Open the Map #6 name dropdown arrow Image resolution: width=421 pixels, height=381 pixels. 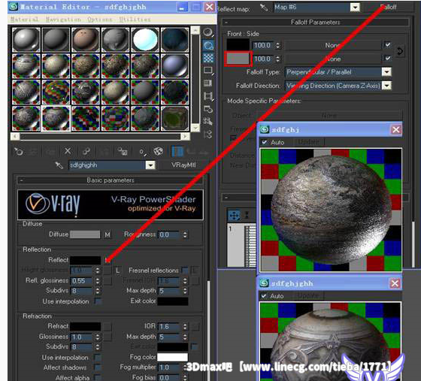tap(355, 8)
